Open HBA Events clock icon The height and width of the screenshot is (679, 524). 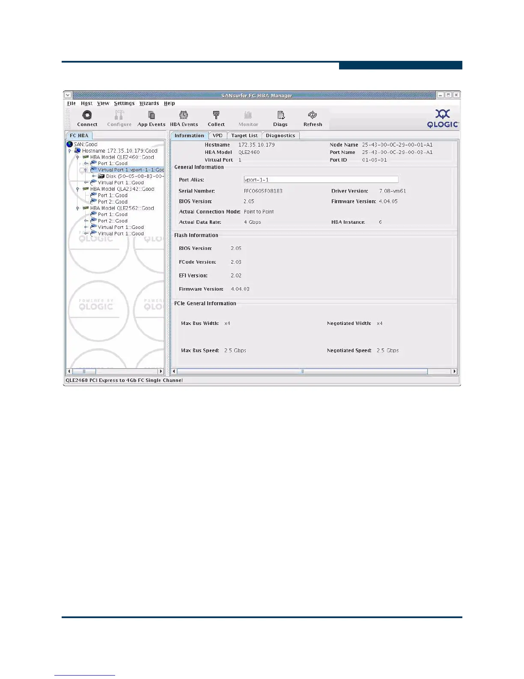184,115
